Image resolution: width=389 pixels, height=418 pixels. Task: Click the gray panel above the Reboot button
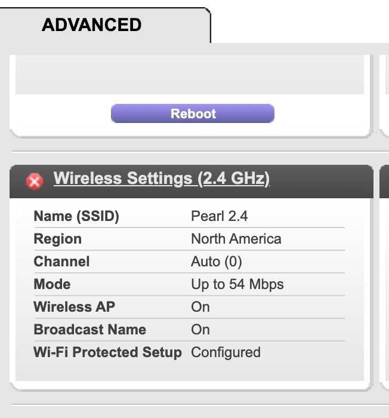coord(190,75)
